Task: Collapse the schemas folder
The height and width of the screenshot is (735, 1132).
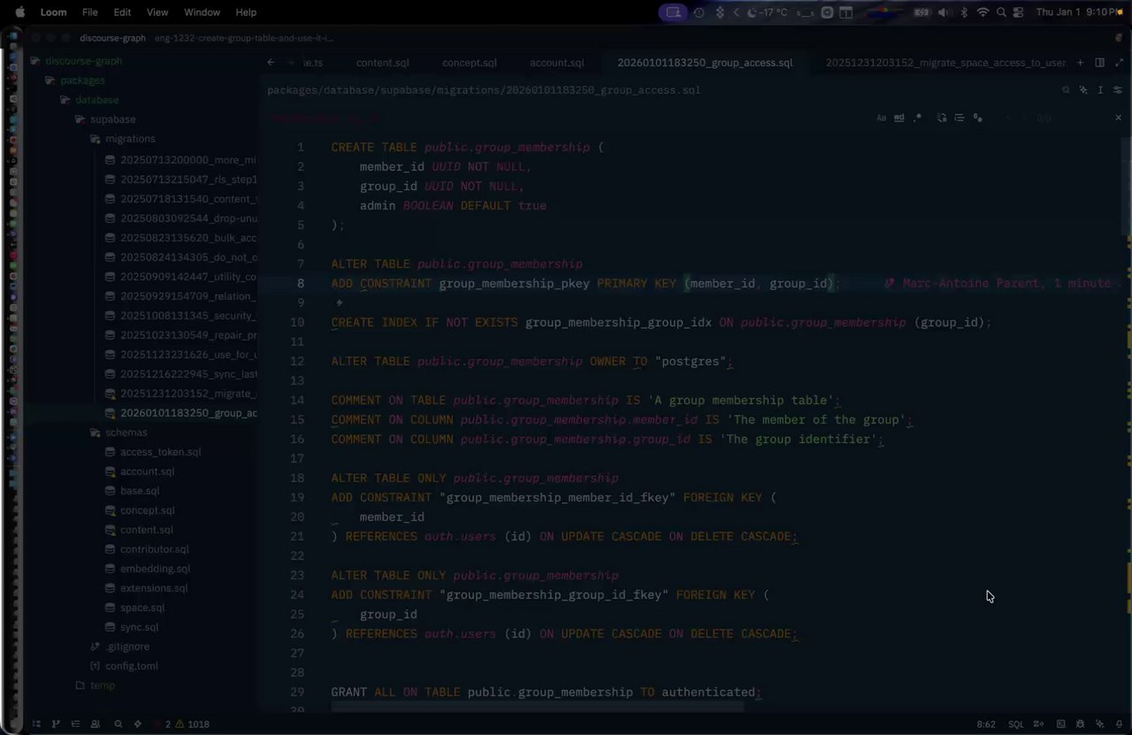Action: pos(126,433)
